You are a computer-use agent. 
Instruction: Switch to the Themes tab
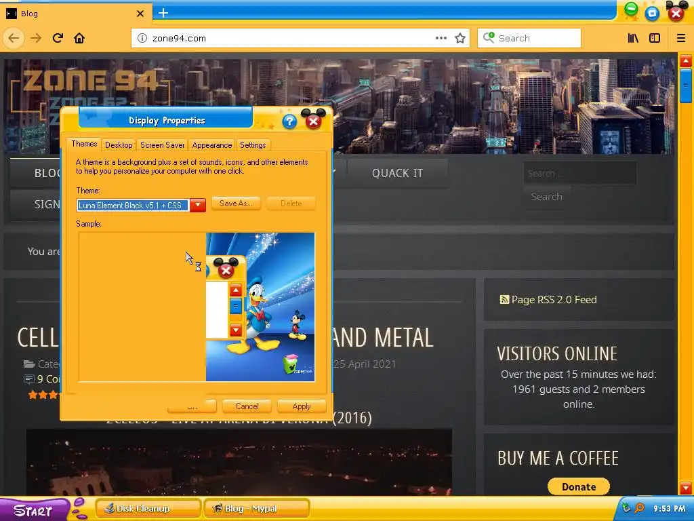(x=84, y=144)
